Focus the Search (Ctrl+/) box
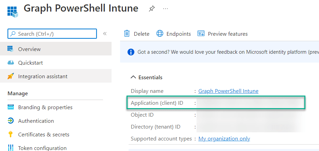 pyautogui.click(x=52, y=34)
